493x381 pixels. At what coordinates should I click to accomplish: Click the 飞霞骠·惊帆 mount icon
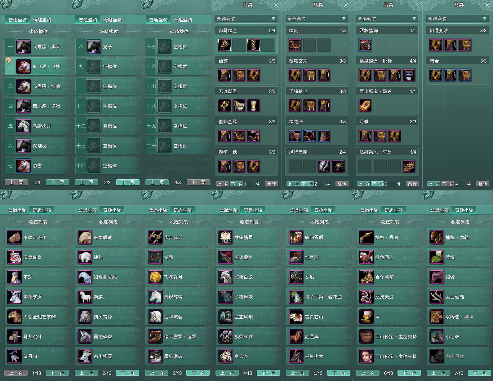pyautogui.click(x=24, y=86)
